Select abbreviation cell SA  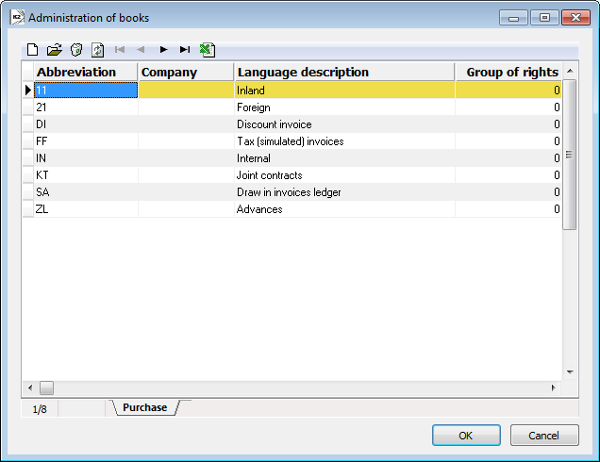tap(86, 192)
